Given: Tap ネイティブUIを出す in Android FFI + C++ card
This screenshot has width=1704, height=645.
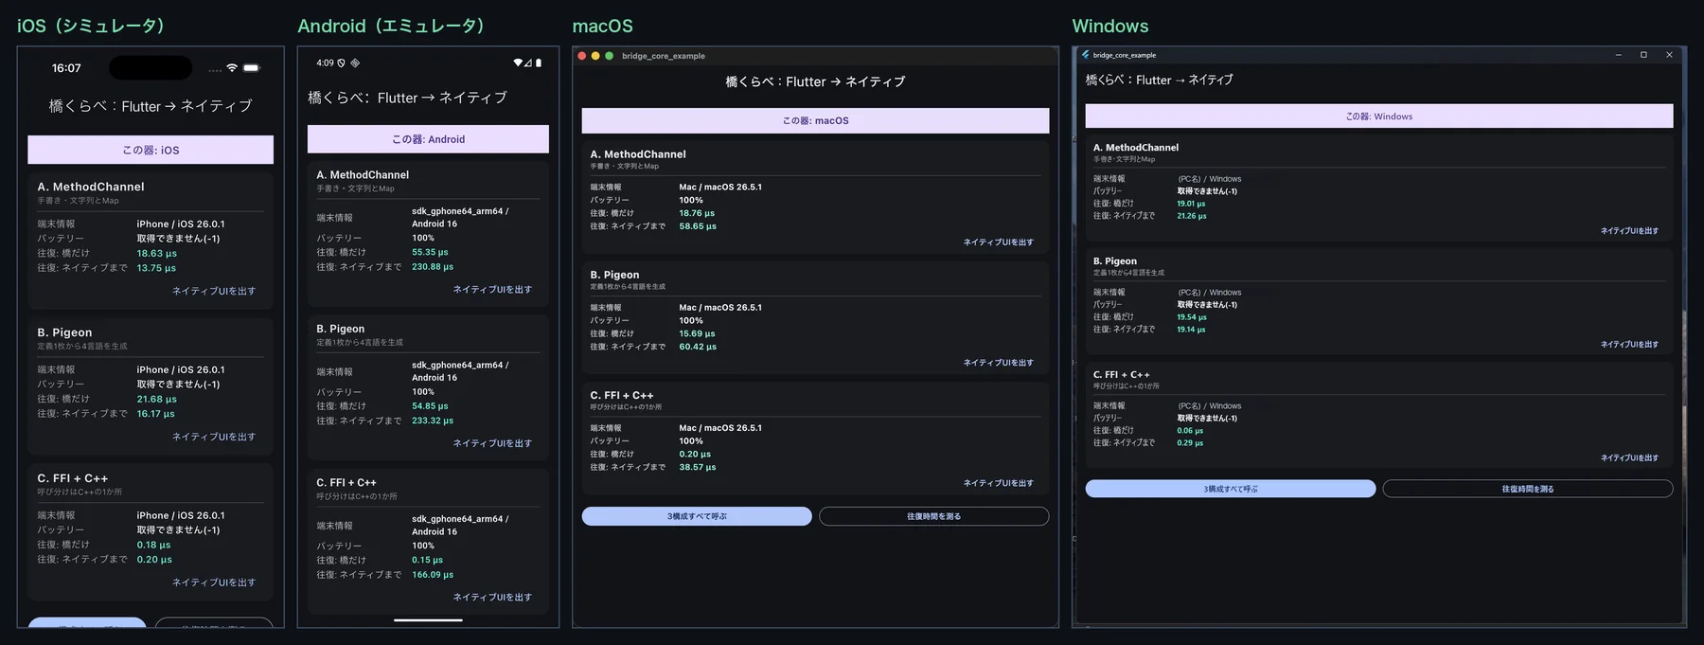Looking at the screenshot, I should coord(492,598).
